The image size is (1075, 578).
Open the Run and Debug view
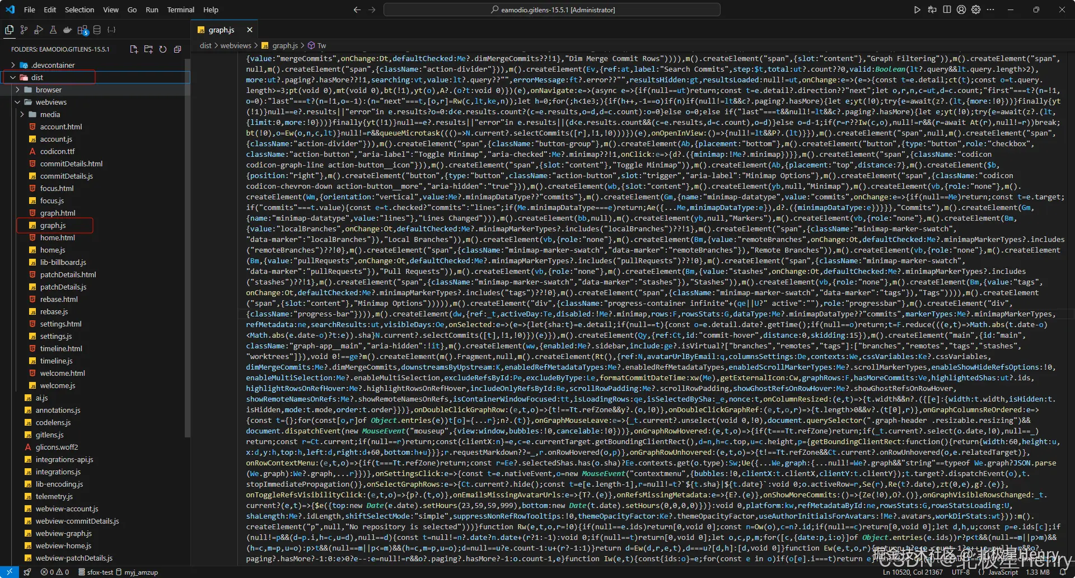tap(38, 30)
